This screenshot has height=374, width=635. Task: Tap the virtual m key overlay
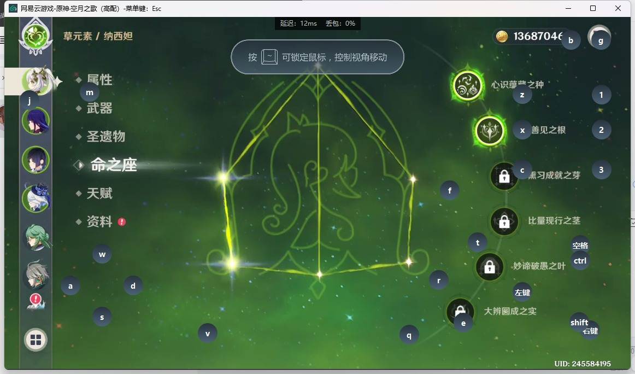coord(90,92)
